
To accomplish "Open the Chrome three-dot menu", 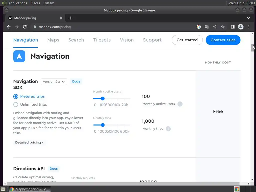I will (249, 27).
